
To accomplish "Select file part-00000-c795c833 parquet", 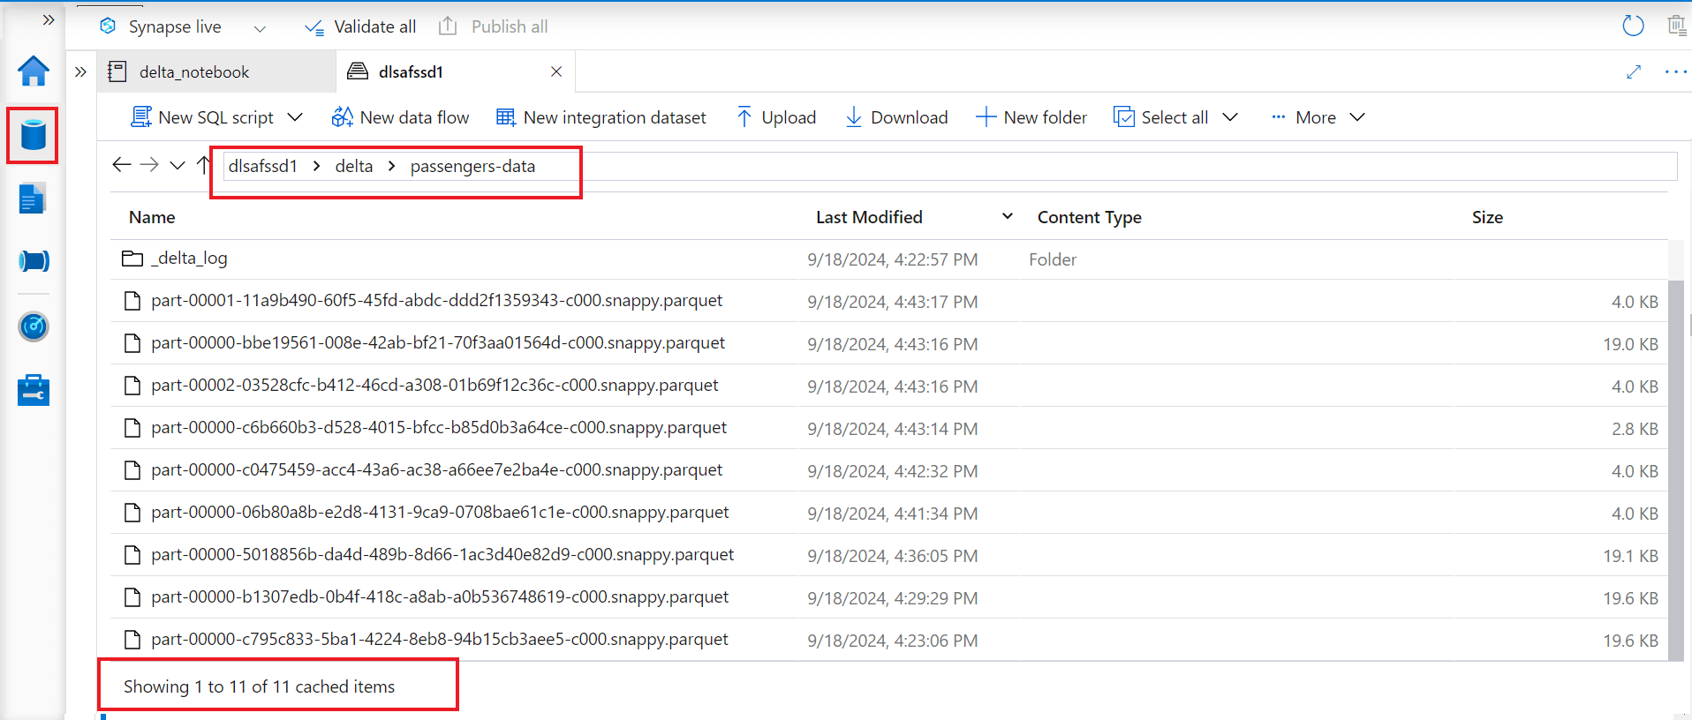I will (440, 640).
